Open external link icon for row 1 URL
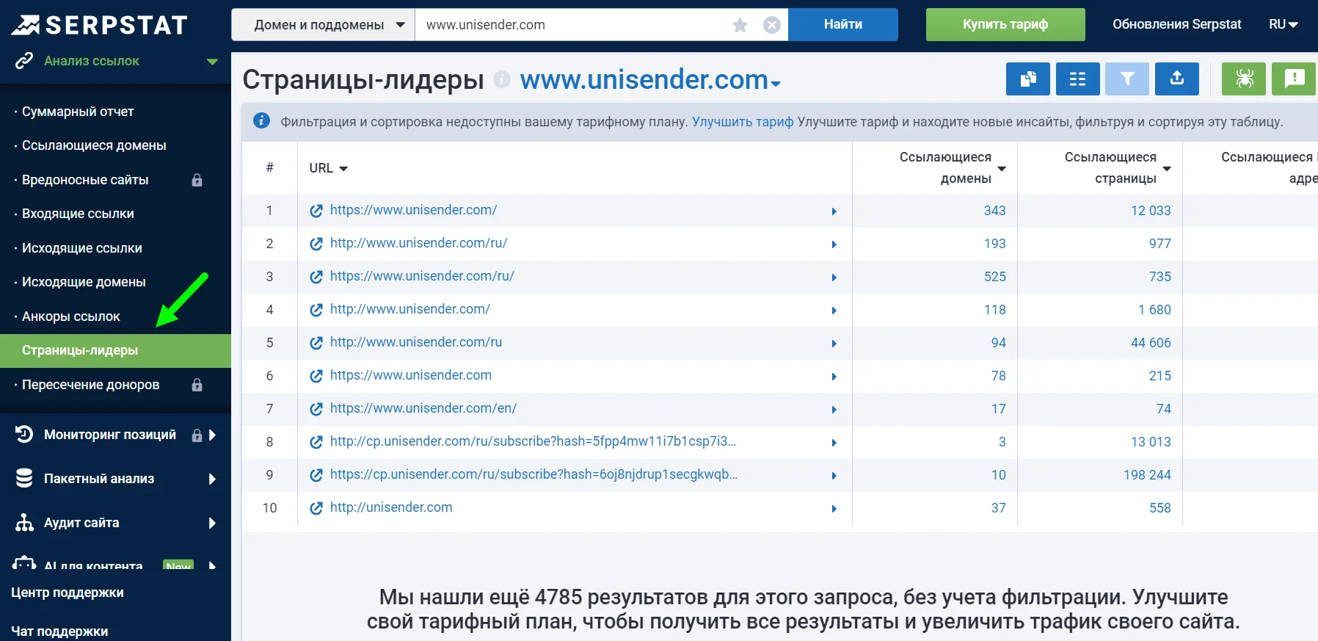1318x641 pixels. [x=316, y=211]
